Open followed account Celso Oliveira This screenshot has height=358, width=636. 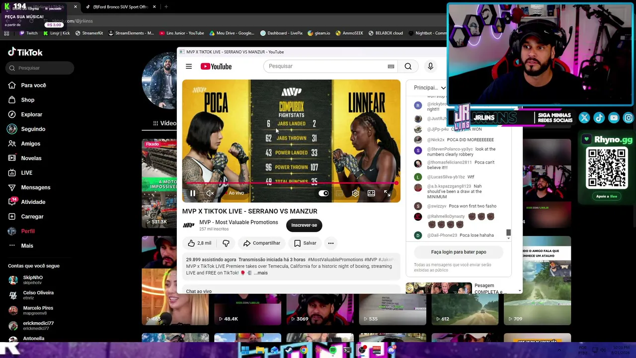pos(38,295)
